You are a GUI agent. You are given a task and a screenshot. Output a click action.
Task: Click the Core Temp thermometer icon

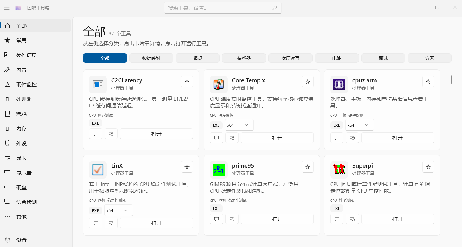(219, 85)
